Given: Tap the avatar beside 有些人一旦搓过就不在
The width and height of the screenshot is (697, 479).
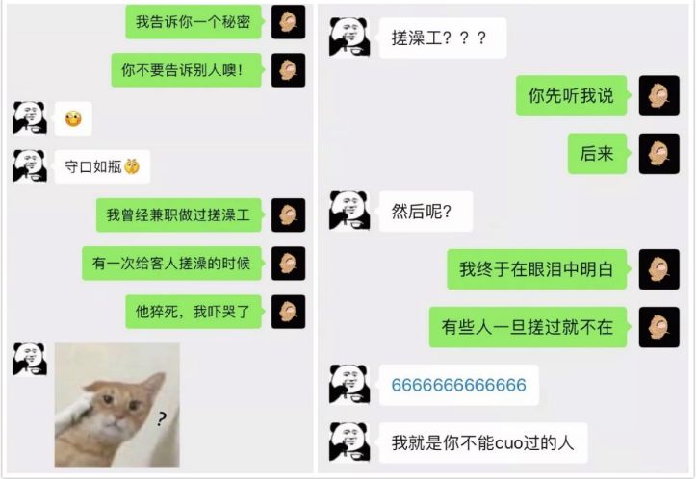Looking at the screenshot, I should point(659,327).
